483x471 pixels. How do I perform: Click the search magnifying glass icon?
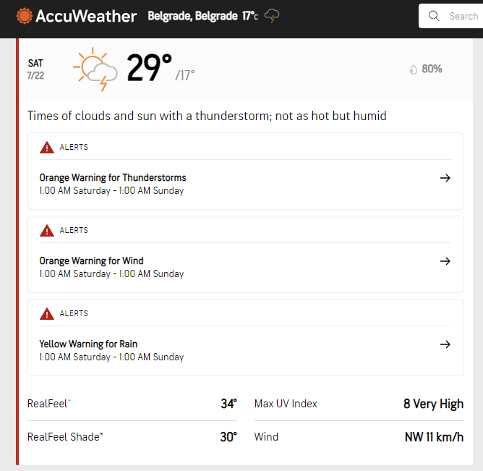[434, 16]
